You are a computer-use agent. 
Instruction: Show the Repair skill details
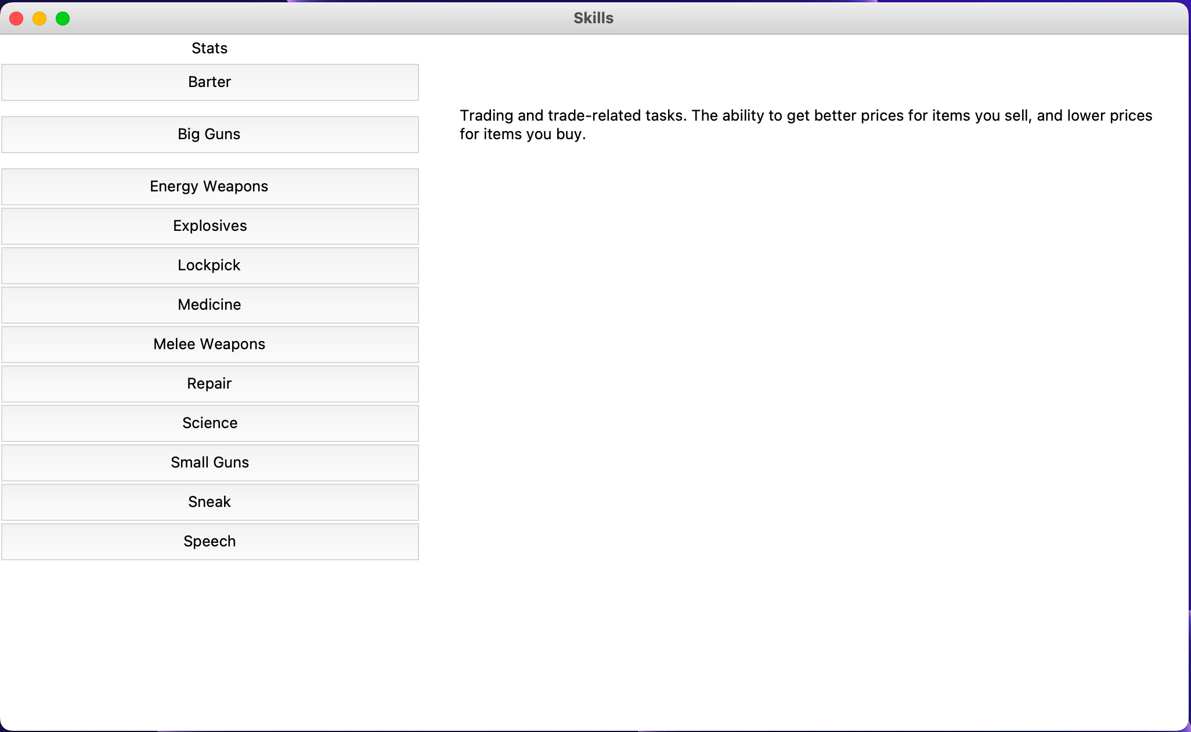[210, 384]
